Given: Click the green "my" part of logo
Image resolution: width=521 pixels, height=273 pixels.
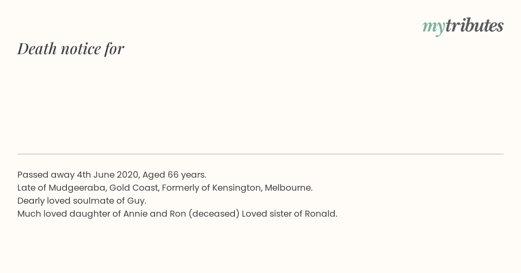Looking at the screenshot, I should point(434,26).
